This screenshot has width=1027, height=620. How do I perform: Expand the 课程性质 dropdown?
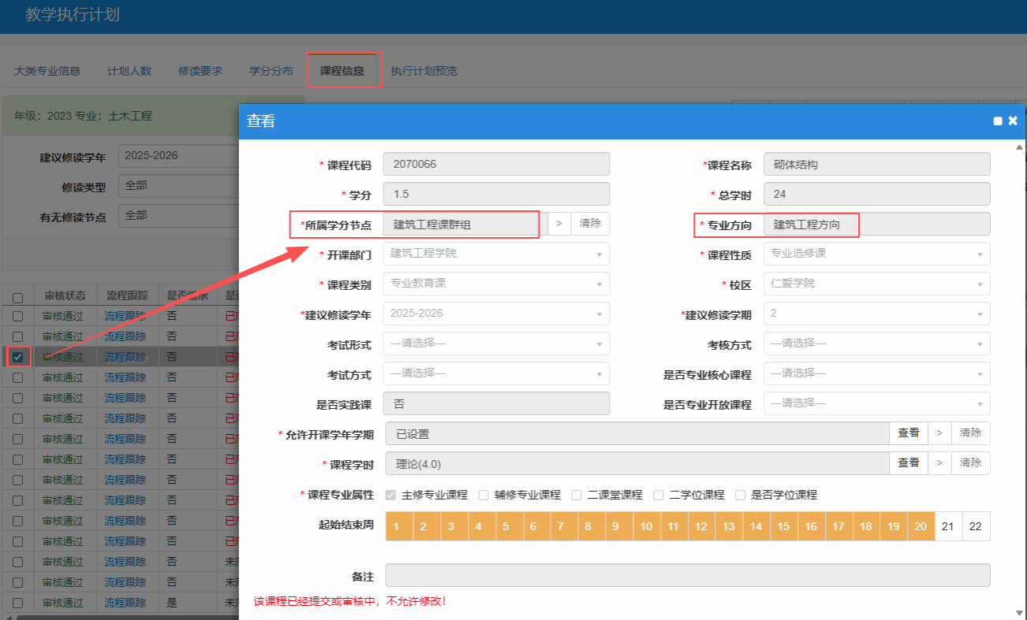876,254
